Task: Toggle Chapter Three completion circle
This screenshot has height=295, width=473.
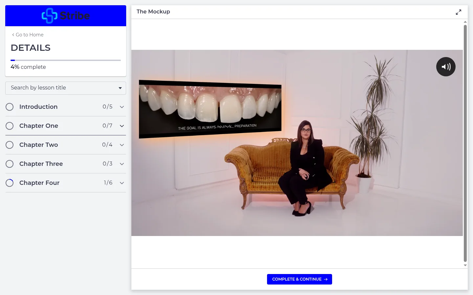Action: click(x=10, y=164)
